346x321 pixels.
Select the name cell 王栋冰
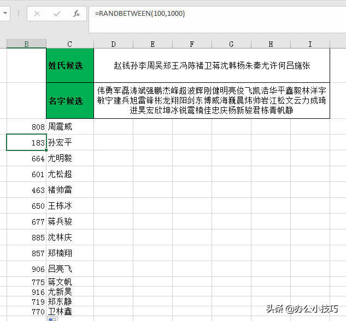point(70,205)
